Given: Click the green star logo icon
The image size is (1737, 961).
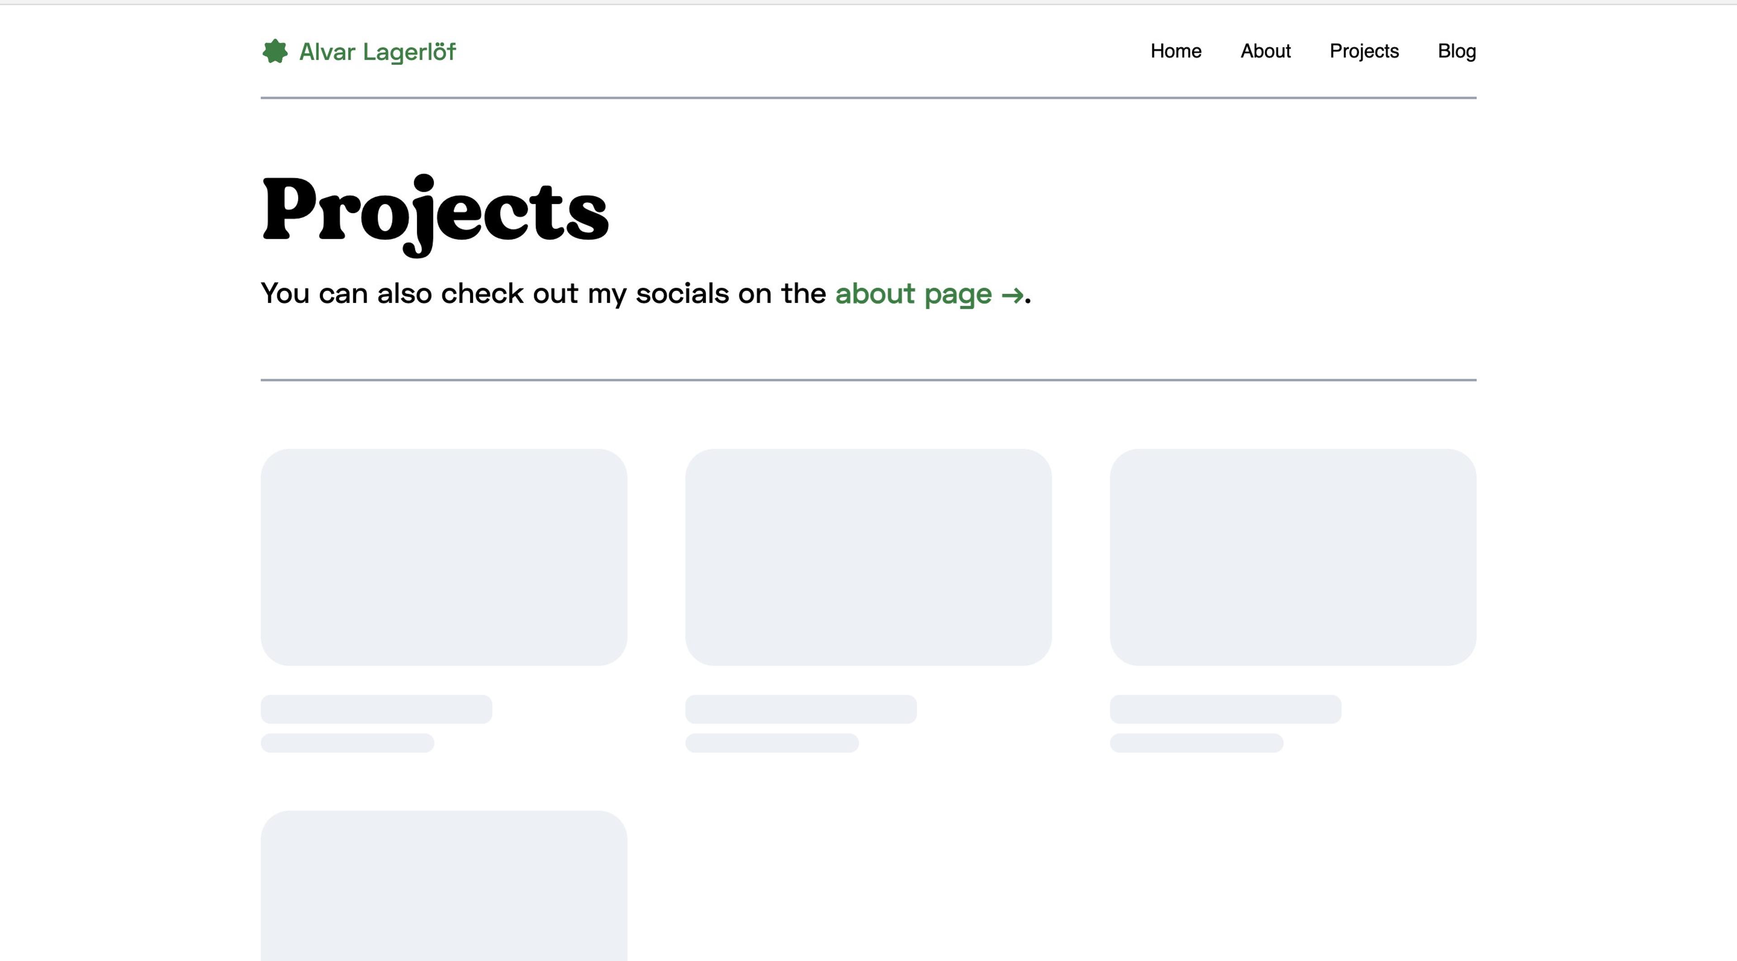Looking at the screenshot, I should pos(275,51).
